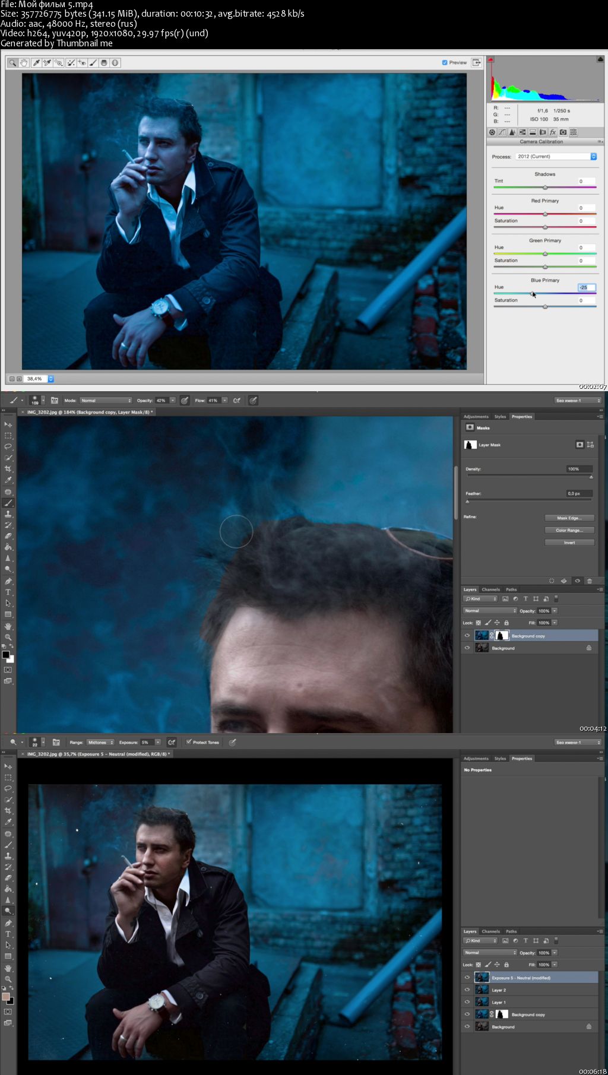The width and height of the screenshot is (608, 1075).
Task: Click the zoom in plus button in Camera Raw
Action: (19, 379)
